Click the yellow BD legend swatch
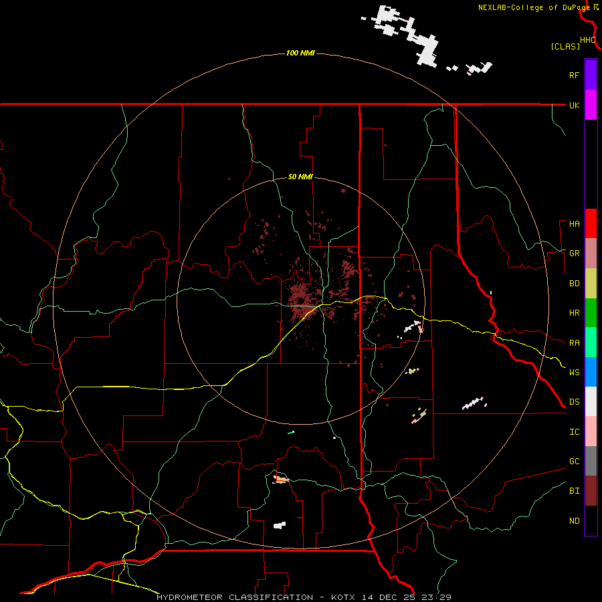 (591, 284)
